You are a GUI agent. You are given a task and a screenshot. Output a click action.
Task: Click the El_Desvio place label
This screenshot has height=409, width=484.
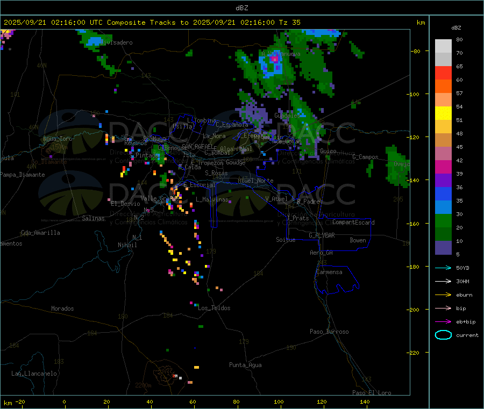(x=126, y=204)
